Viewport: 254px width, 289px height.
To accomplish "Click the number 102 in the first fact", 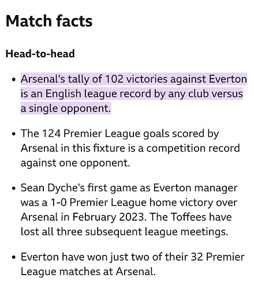I will click(114, 79).
